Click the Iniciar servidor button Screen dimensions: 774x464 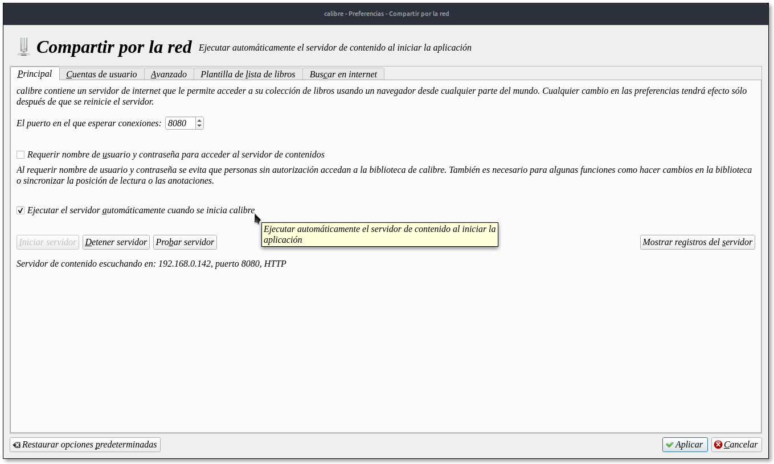click(48, 242)
